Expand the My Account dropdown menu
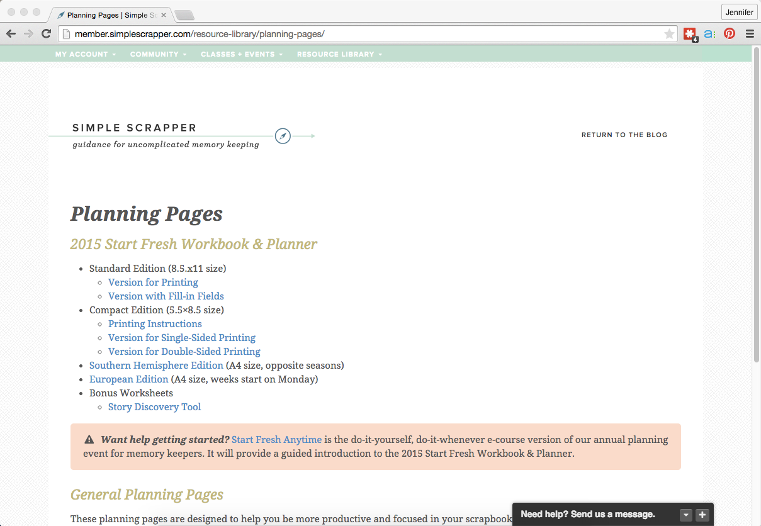 pyautogui.click(x=85, y=54)
